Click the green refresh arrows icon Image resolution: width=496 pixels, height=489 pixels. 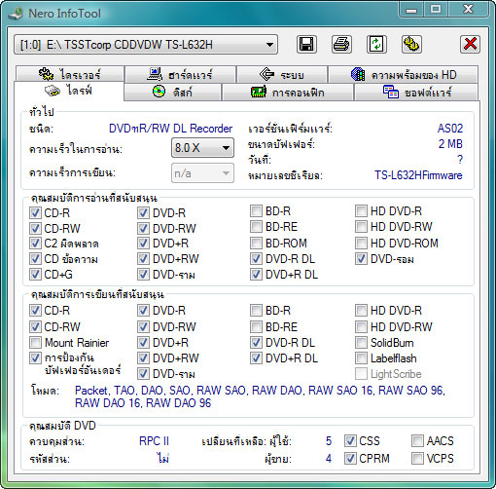[376, 44]
